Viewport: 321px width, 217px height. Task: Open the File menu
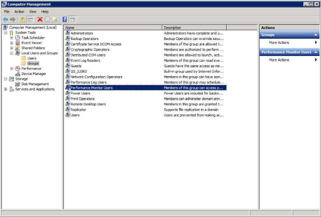7,12
